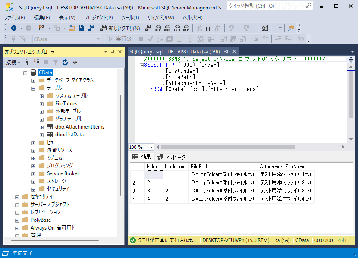Open the 100 % zoom dropdown
358x258 pixels.
pyautogui.click(x=151, y=147)
